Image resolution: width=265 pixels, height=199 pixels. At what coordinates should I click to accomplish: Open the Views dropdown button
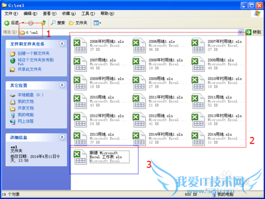97,23
